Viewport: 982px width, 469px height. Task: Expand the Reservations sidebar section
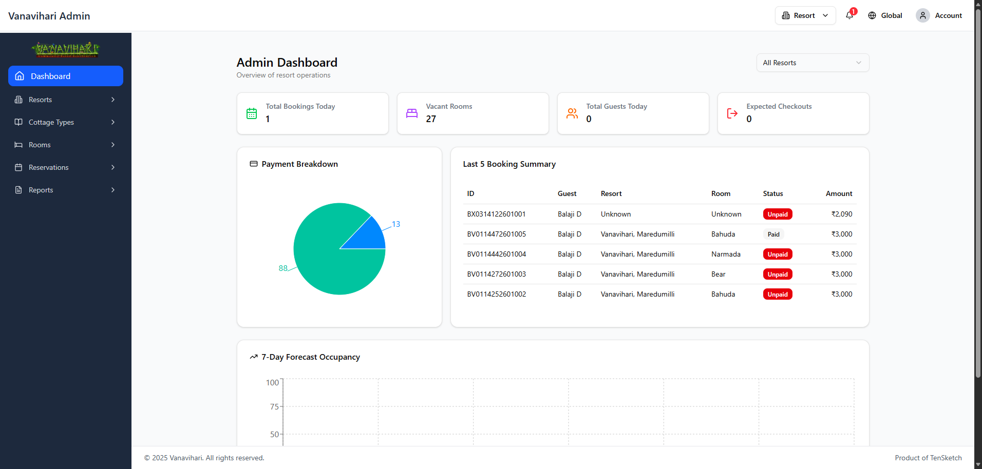(x=66, y=167)
